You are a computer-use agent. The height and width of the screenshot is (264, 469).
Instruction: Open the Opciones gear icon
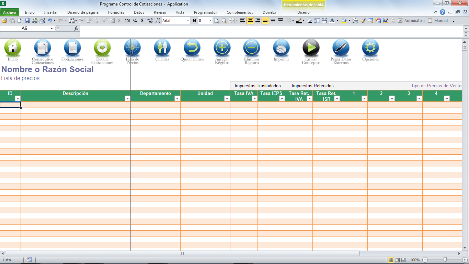(370, 48)
